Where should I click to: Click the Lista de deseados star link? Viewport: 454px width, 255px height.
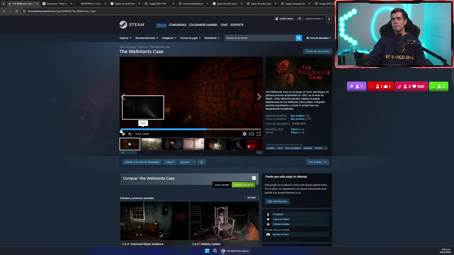319,38
